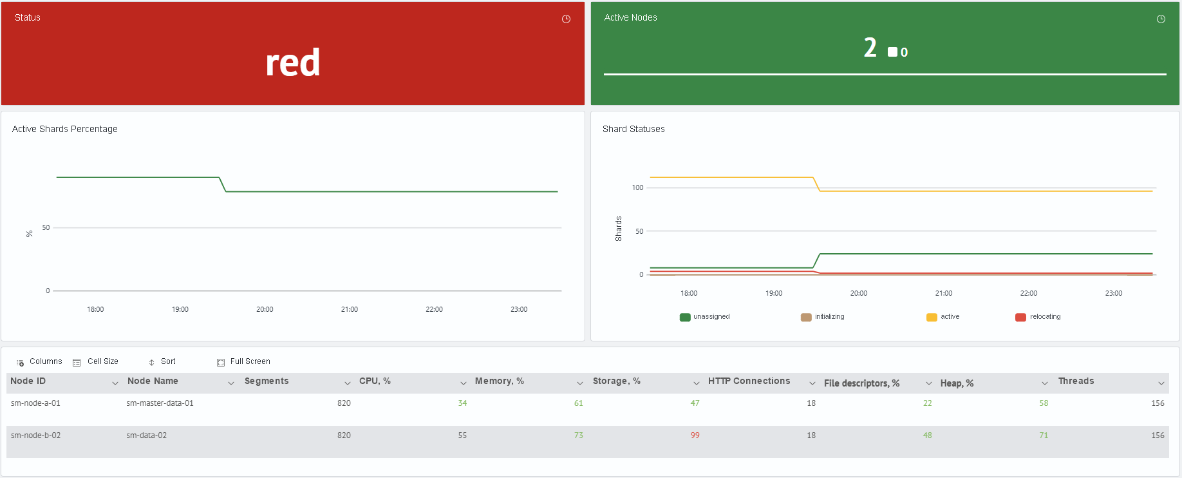Image resolution: width=1182 pixels, height=478 pixels.
Task: Click node name sm-master-data-01
Action: pos(160,403)
